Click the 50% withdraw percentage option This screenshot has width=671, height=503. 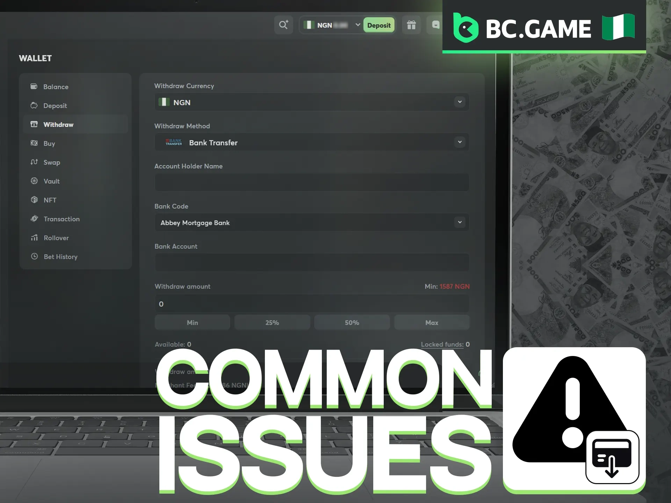(351, 323)
